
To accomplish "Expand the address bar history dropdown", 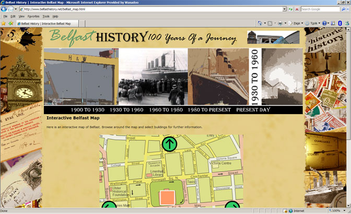I will [x=285, y=9].
